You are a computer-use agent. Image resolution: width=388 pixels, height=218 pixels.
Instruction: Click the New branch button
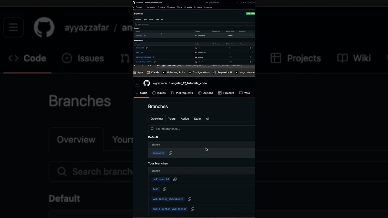(251, 14)
